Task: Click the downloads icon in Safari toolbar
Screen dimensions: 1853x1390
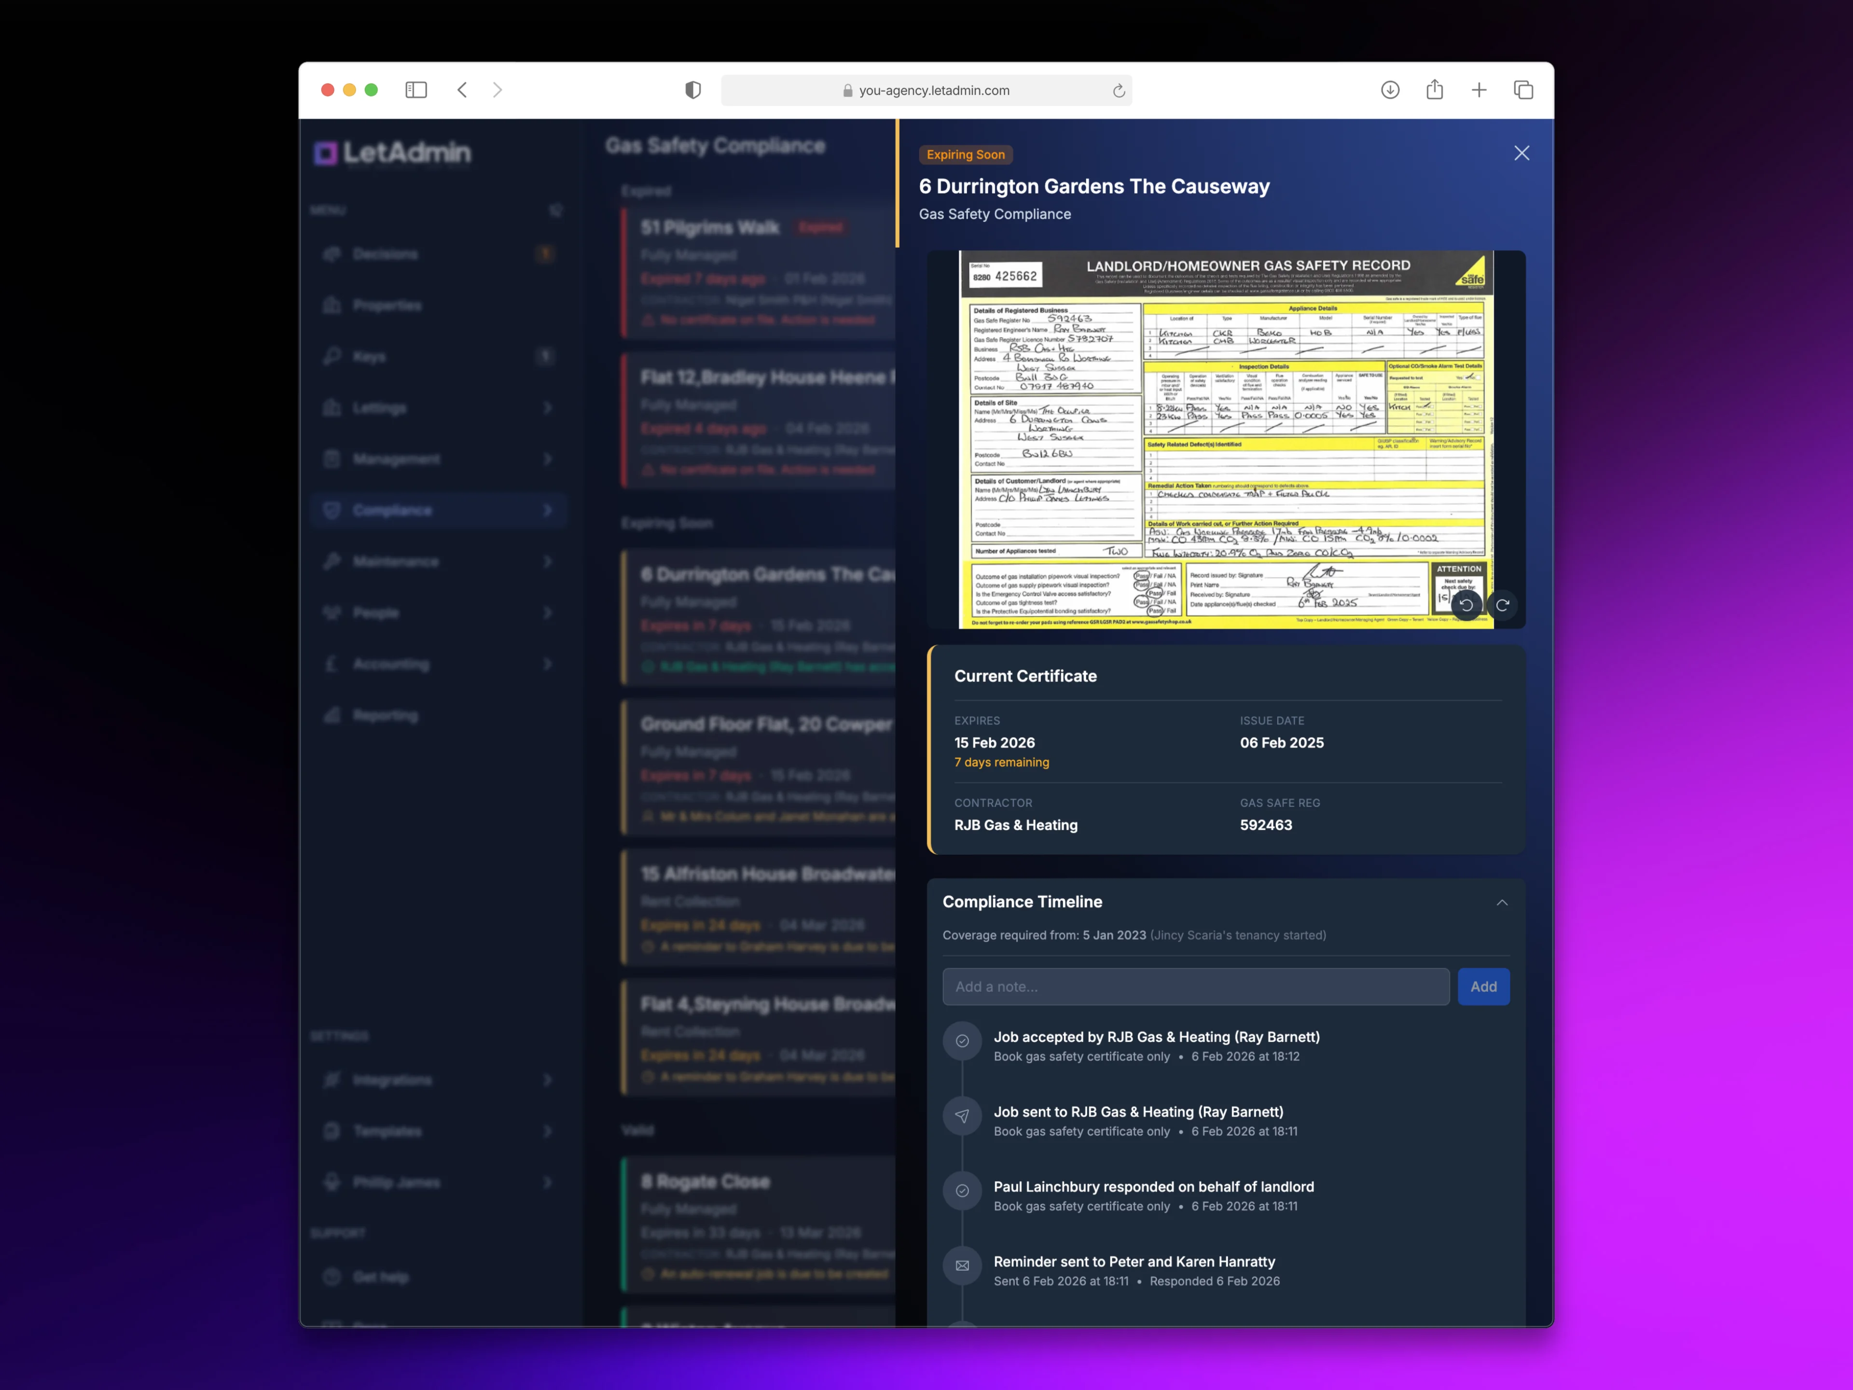Action: point(1390,90)
